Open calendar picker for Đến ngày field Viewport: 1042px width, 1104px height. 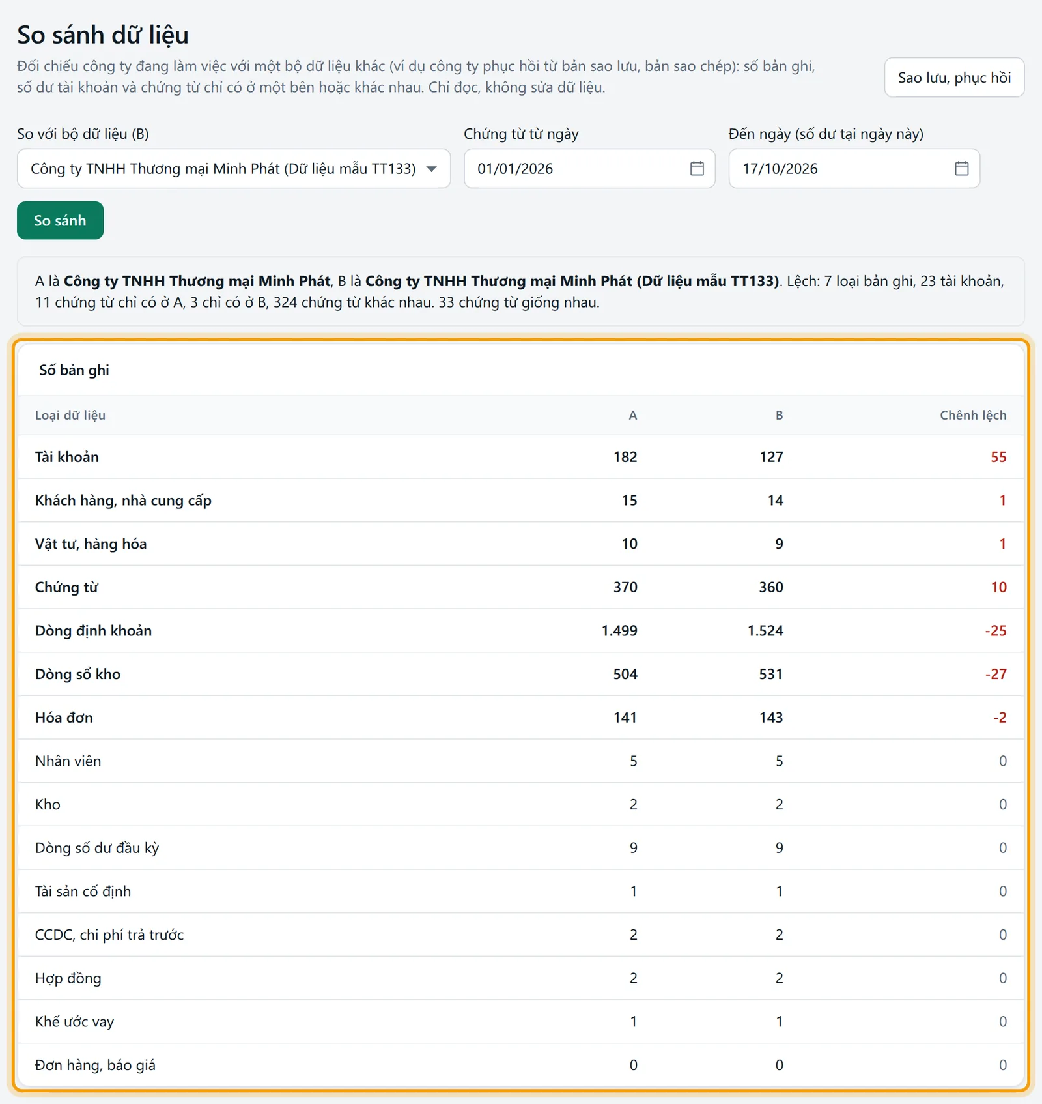(961, 169)
